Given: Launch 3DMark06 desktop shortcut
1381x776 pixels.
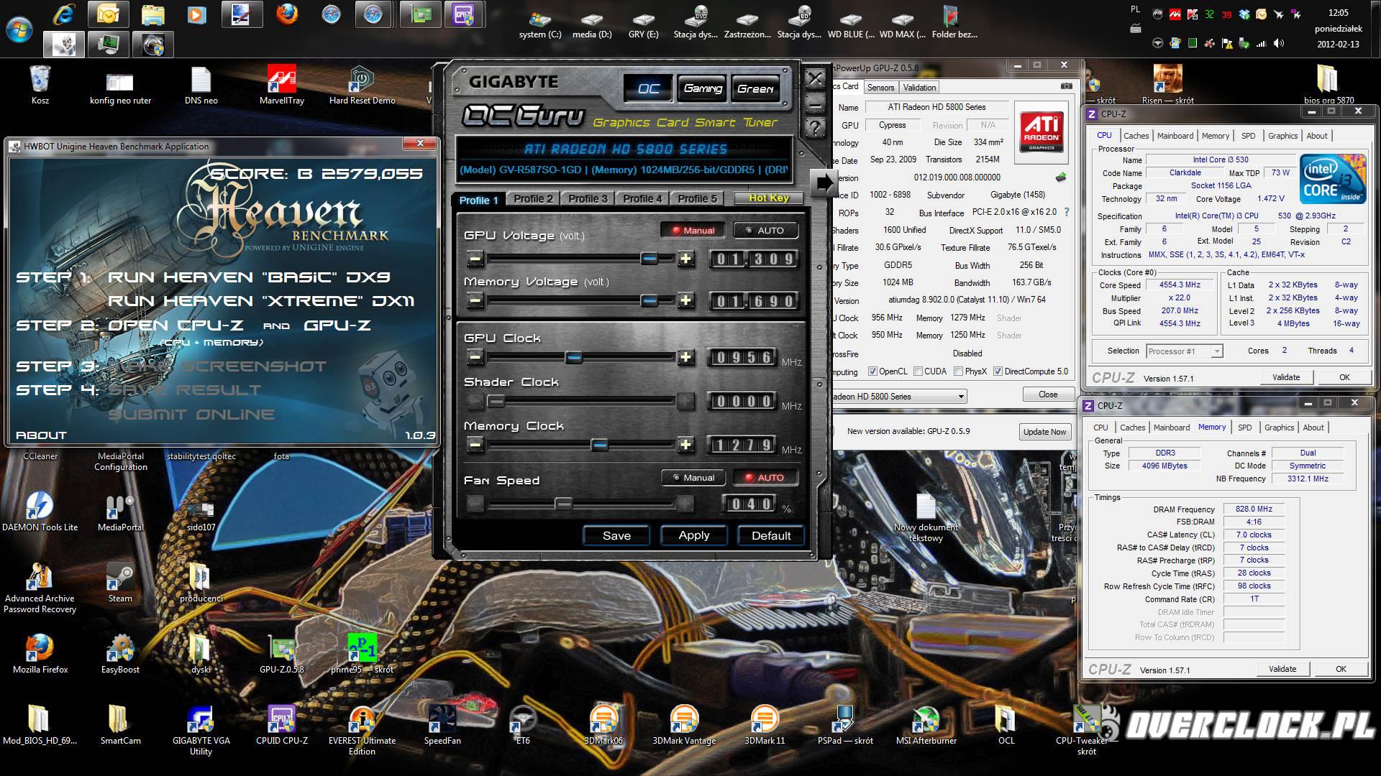Looking at the screenshot, I should click(603, 725).
